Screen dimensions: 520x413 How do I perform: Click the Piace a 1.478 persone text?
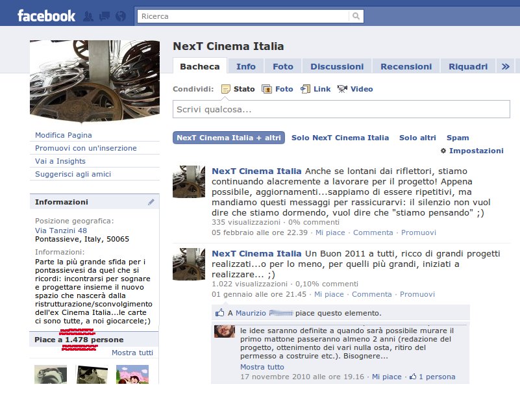pos(79,340)
